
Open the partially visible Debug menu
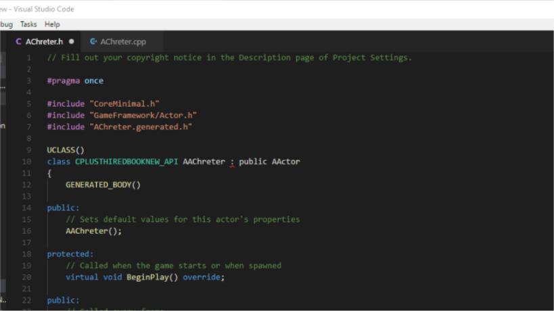5,24
